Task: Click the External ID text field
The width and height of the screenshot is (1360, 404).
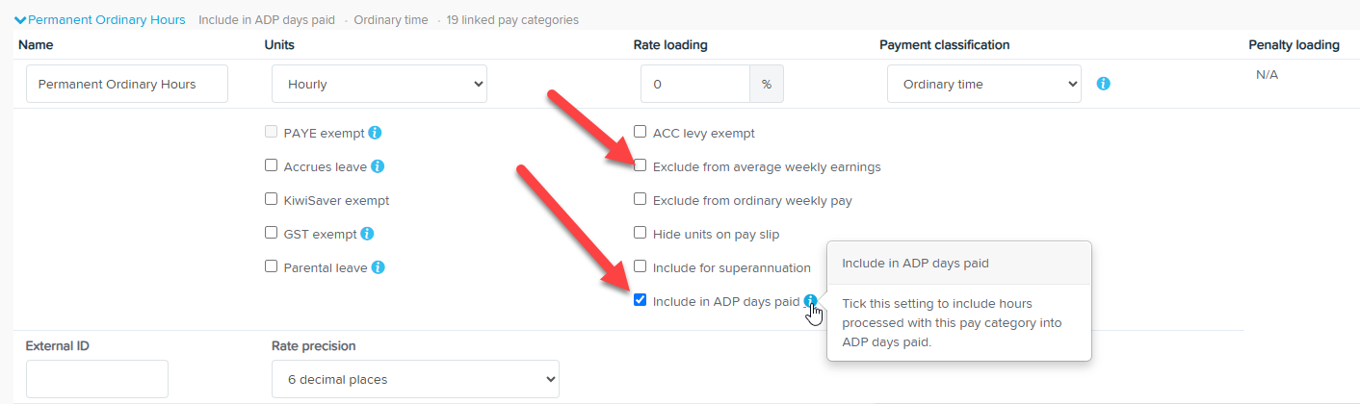Action: [97, 379]
